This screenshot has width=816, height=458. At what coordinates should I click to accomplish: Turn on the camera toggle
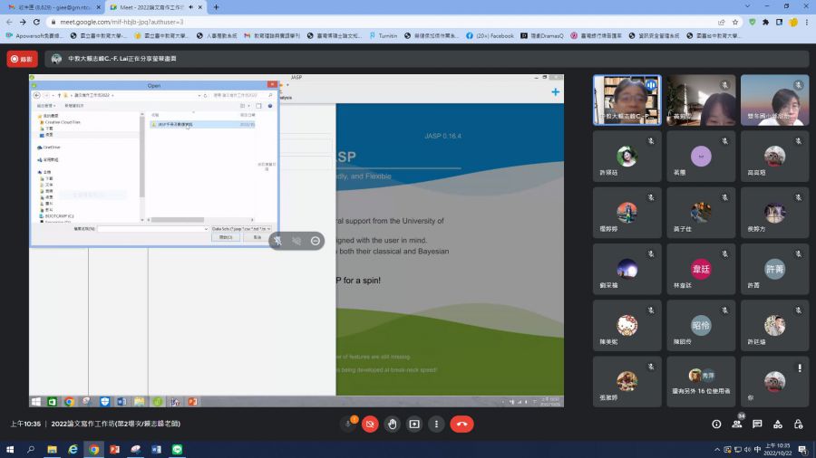coord(369,424)
